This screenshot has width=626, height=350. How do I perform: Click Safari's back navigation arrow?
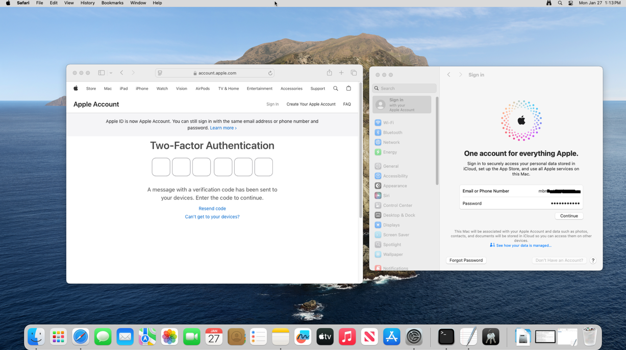121,73
